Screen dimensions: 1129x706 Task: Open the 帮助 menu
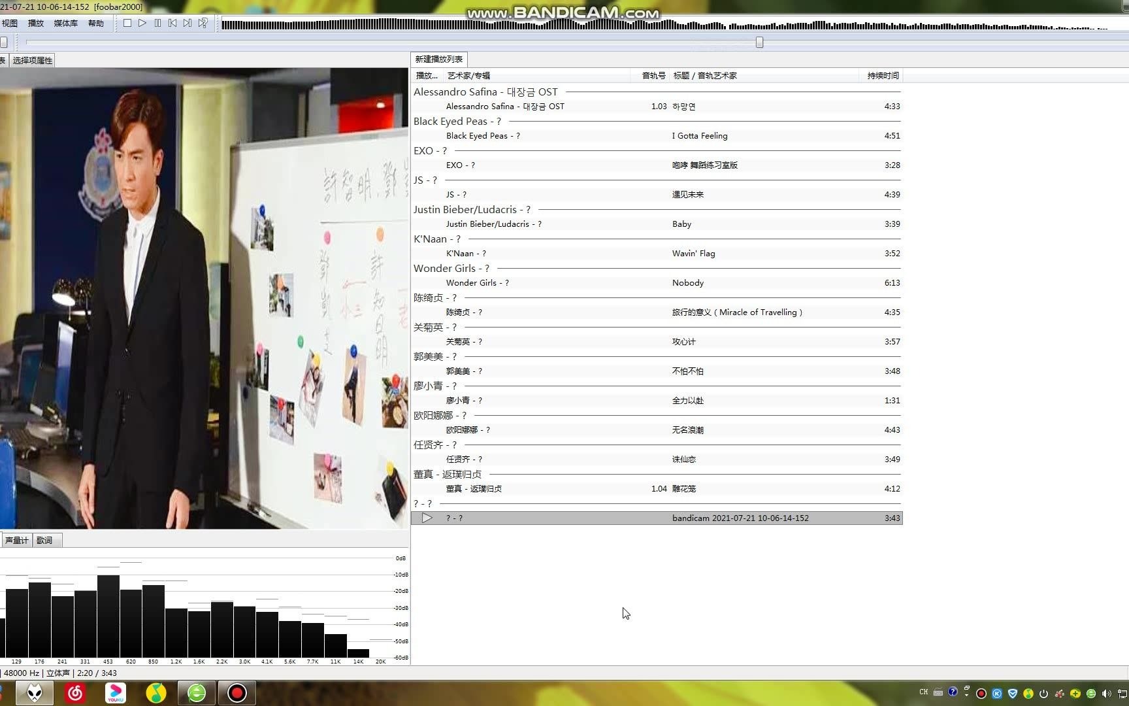[96, 23]
